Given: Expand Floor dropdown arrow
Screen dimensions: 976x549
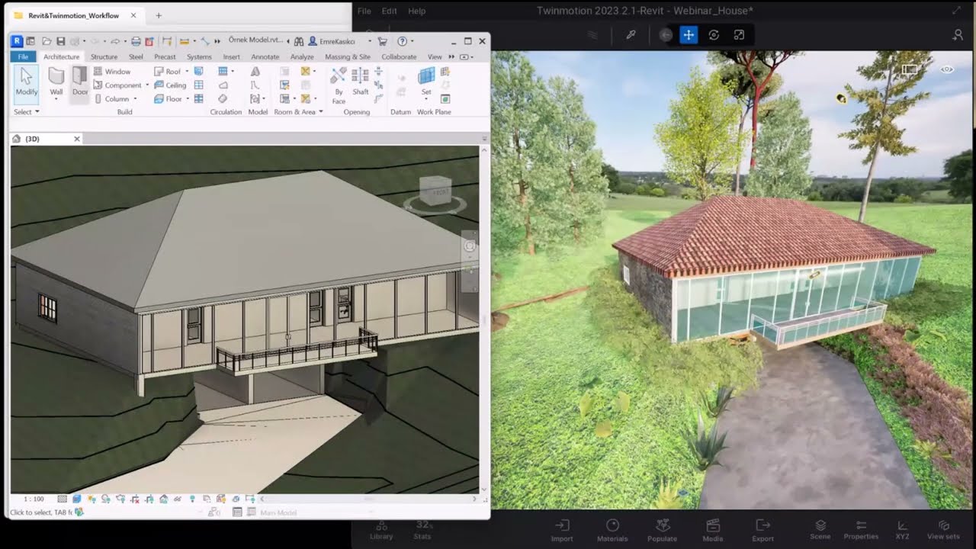Looking at the screenshot, I should 188,98.
